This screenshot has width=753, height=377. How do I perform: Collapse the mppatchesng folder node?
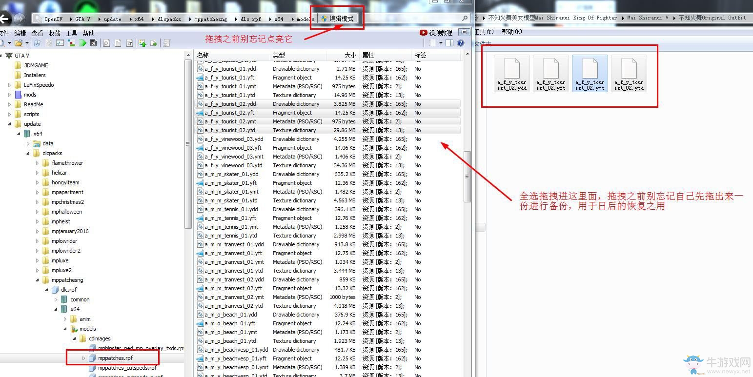pyautogui.click(x=38, y=280)
